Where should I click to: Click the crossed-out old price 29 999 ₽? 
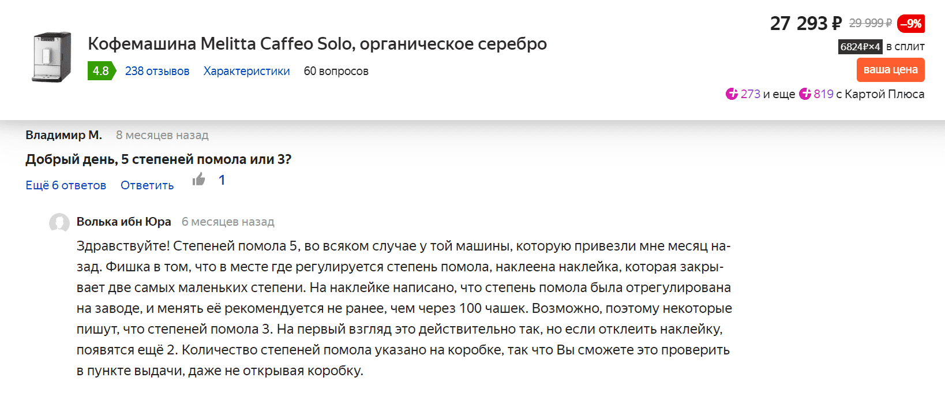[x=870, y=23]
